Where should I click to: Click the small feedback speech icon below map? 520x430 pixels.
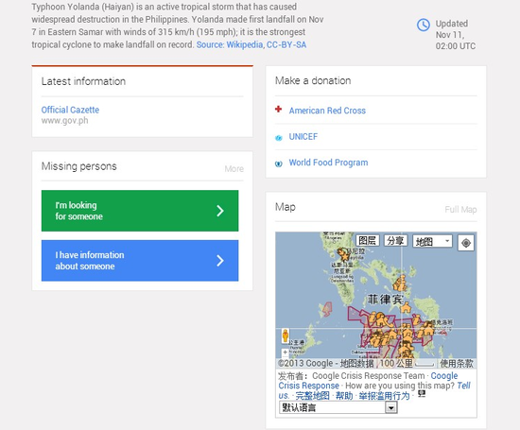click(422, 393)
